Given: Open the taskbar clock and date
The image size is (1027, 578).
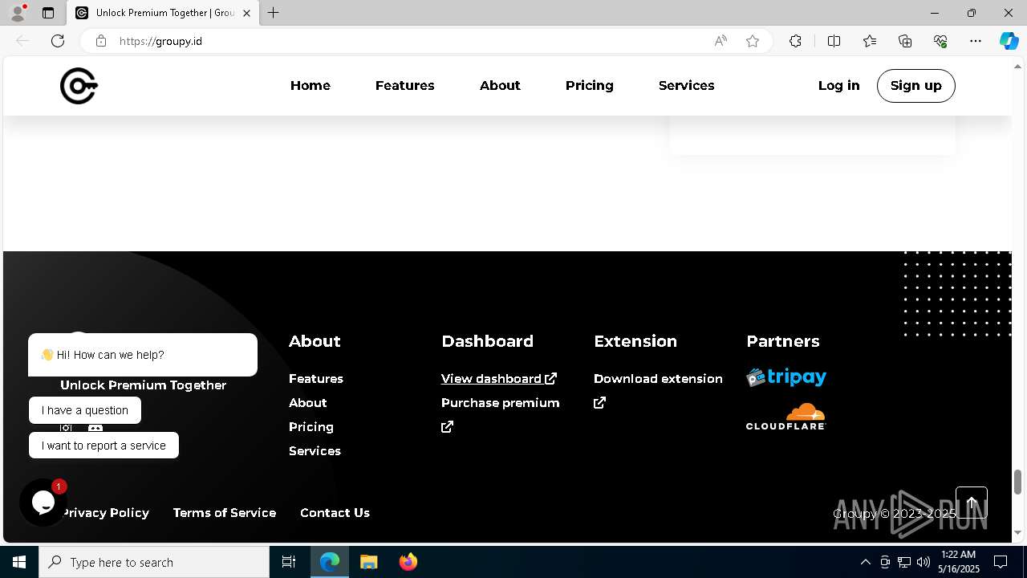Looking at the screenshot, I should click(x=958, y=562).
